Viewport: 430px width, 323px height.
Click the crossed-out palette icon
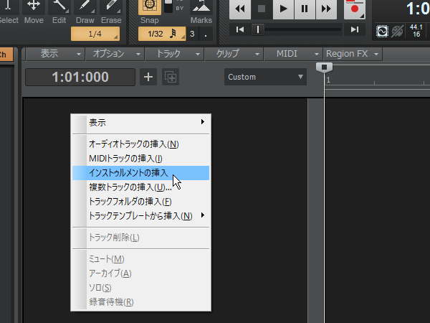tap(397, 31)
